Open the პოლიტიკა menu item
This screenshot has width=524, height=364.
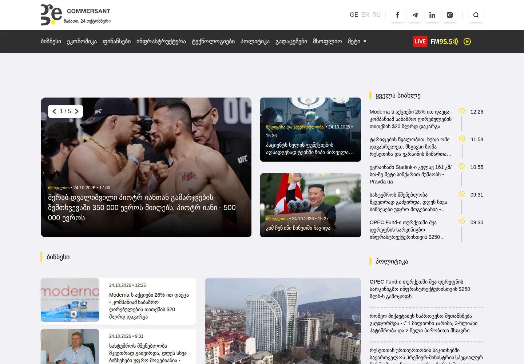(255, 41)
